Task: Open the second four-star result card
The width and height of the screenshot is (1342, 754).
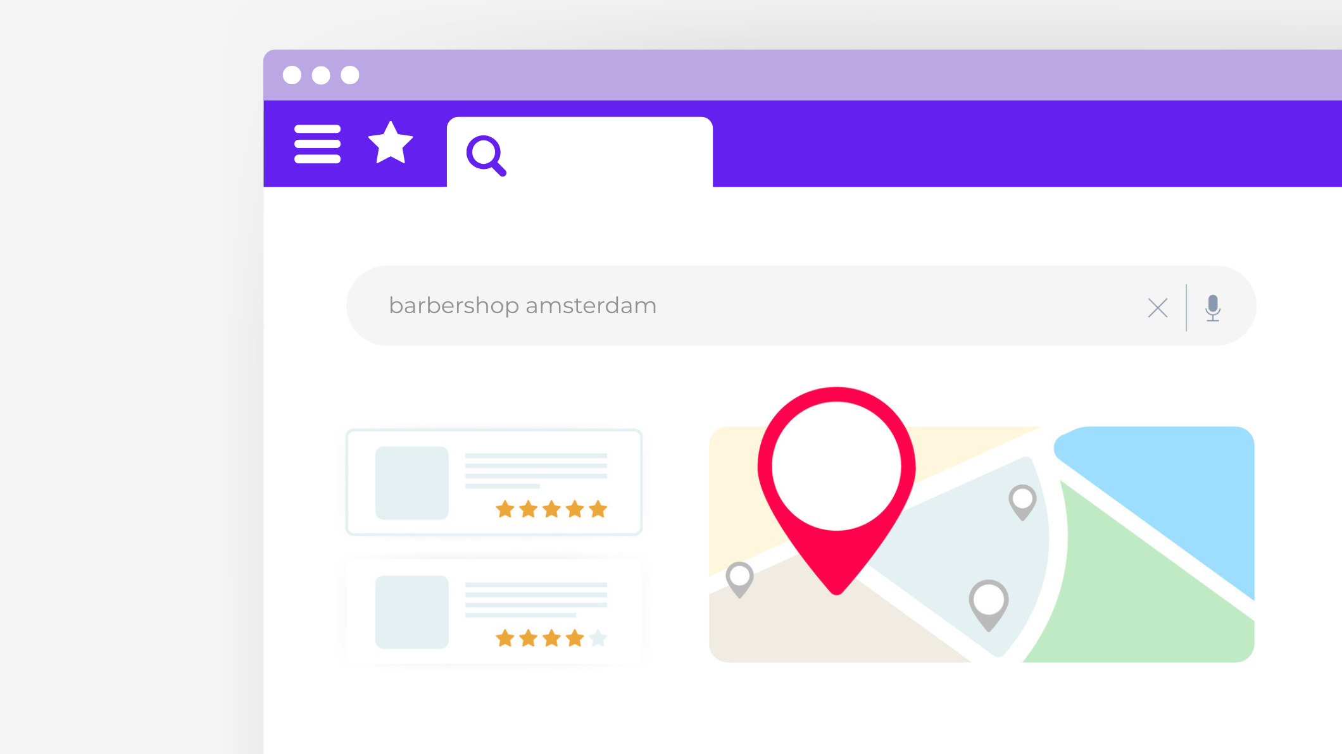Action: coord(494,611)
